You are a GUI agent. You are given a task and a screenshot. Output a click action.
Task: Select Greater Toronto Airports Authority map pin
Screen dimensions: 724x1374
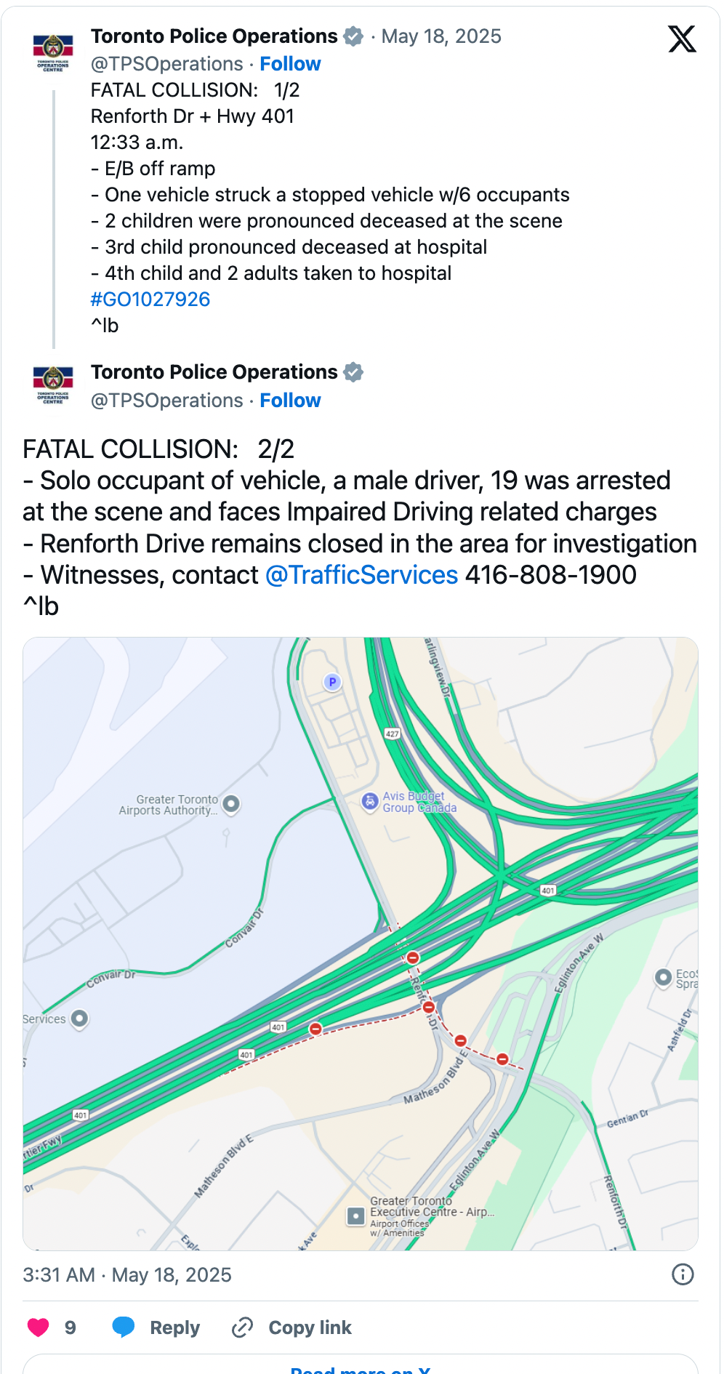[231, 804]
